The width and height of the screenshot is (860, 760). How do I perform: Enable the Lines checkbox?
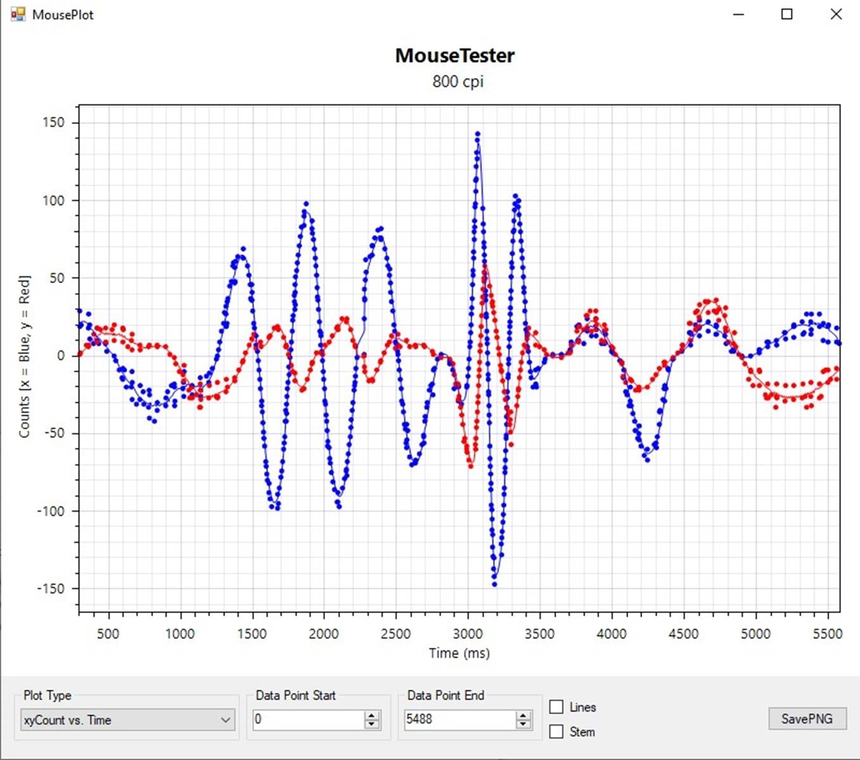(x=556, y=707)
